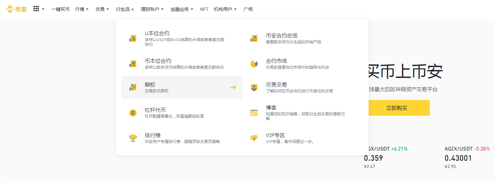This screenshot has width=495, height=189.
Task: Click the U本位合约 dollar icon
Action: pos(133,38)
